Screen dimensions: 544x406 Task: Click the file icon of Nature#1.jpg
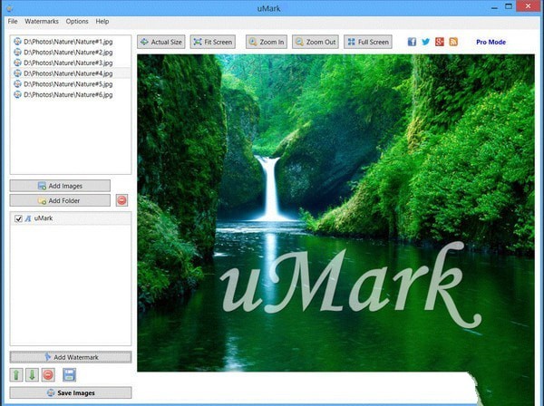pyautogui.click(x=17, y=42)
